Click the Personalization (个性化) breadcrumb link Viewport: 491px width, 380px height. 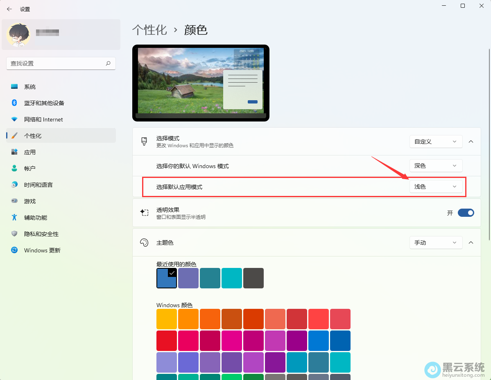pyautogui.click(x=149, y=30)
